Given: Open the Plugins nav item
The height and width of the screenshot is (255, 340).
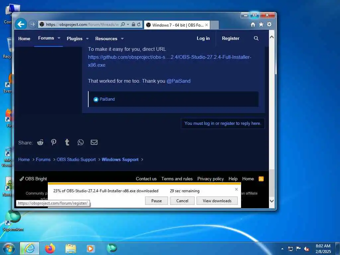Looking at the screenshot, I should [x=75, y=39].
